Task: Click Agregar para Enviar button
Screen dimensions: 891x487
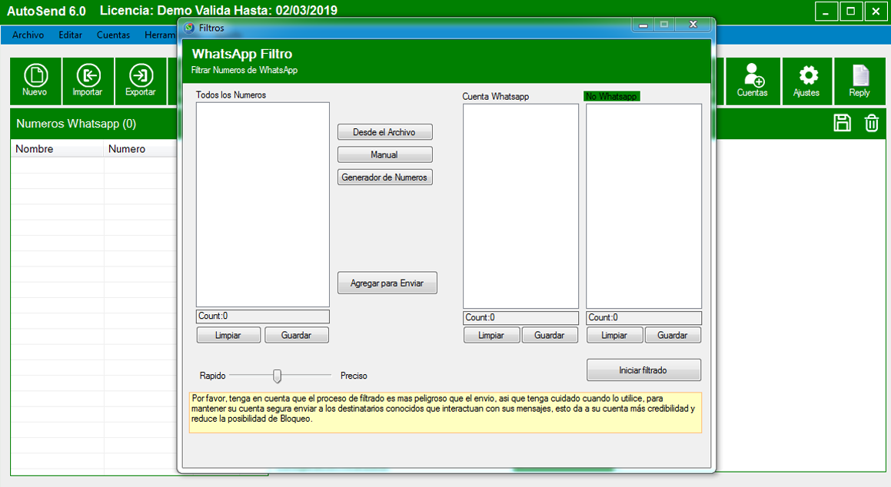Action: pos(387,283)
